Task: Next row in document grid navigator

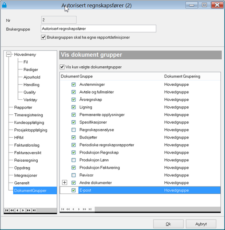Action: coord(79,209)
